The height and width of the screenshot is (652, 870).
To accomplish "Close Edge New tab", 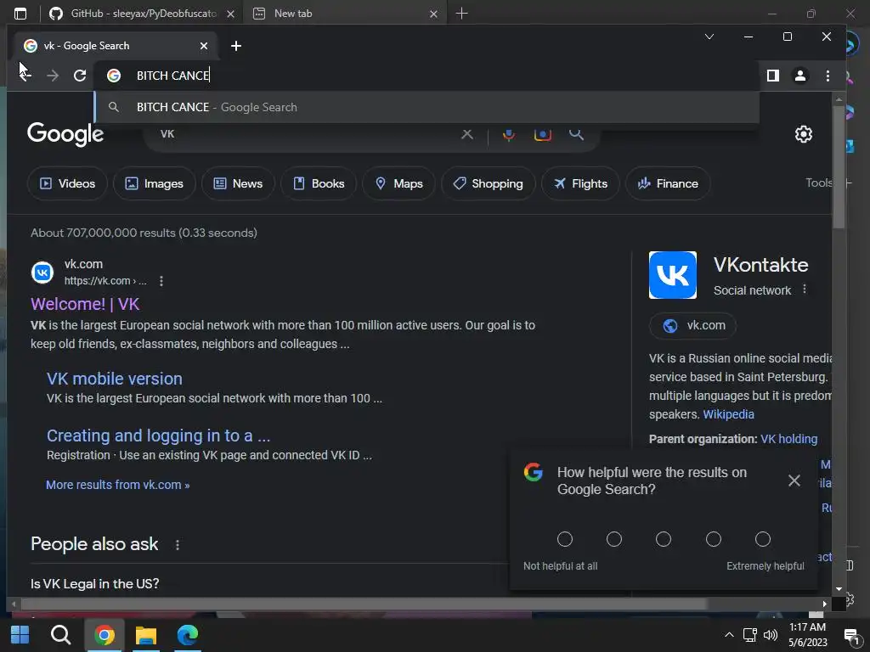I will (434, 14).
